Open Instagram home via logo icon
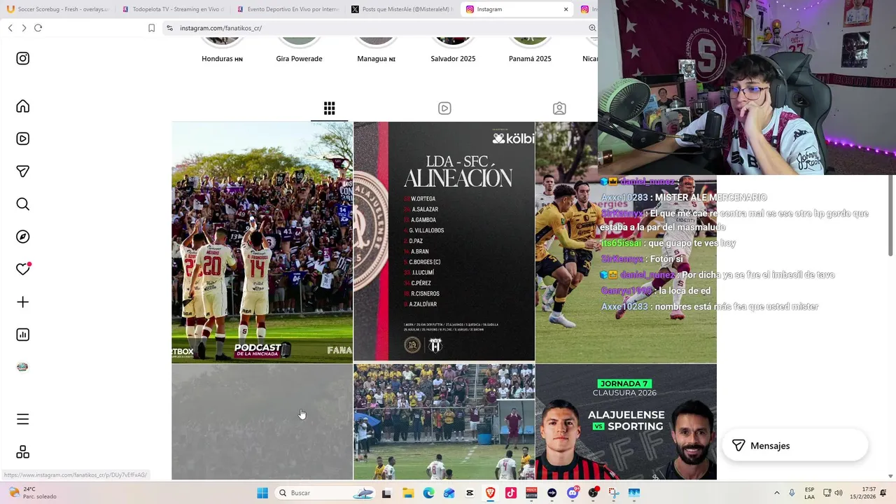 pos(23,59)
